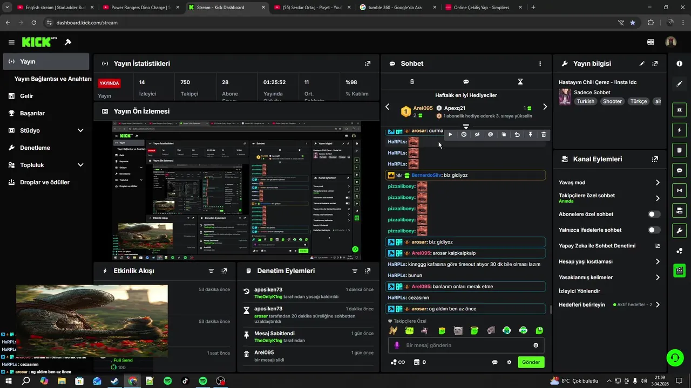Pop out the Kanal Eylemleri panel
The image size is (691, 388).
coord(655,160)
